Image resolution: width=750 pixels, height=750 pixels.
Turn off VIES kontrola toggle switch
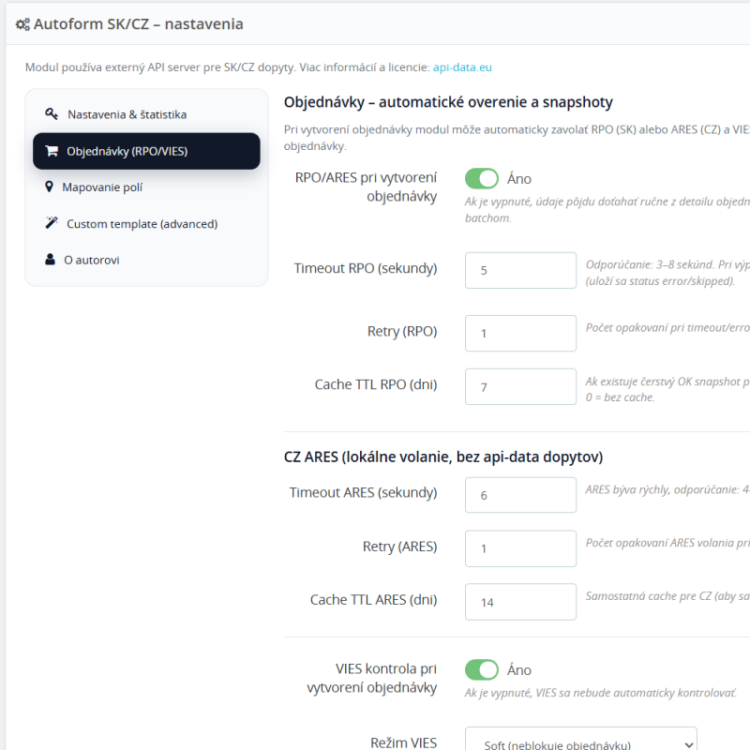(482, 669)
